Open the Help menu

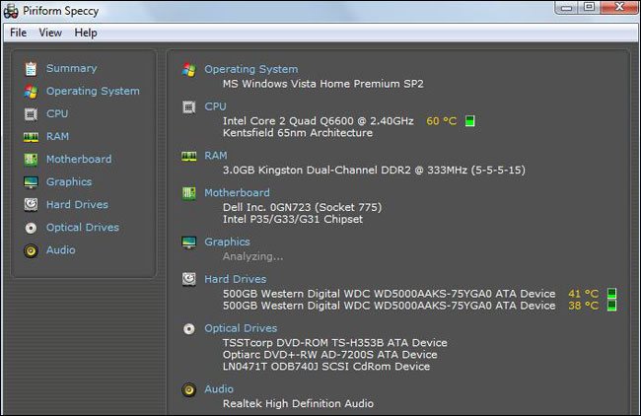click(86, 33)
